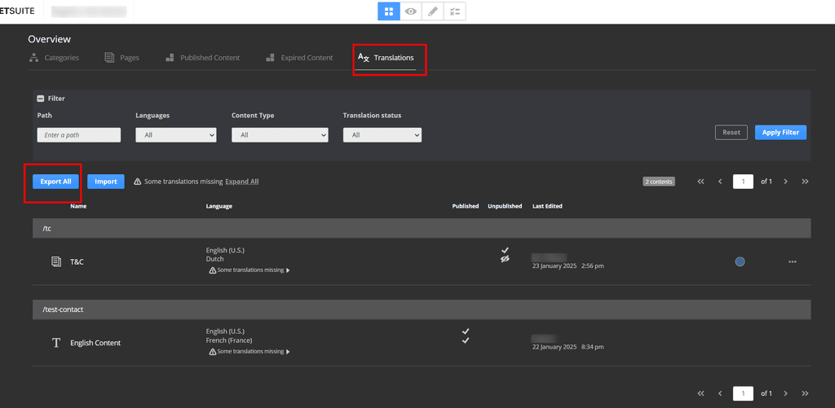Open the T&C content entry
The width and height of the screenshot is (835, 408).
(x=77, y=261)
